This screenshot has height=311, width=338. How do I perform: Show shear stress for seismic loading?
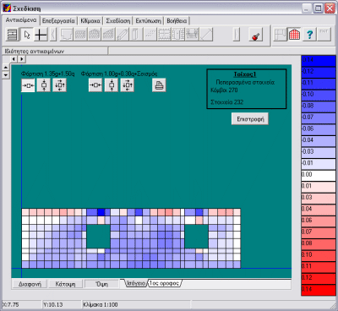127,85
